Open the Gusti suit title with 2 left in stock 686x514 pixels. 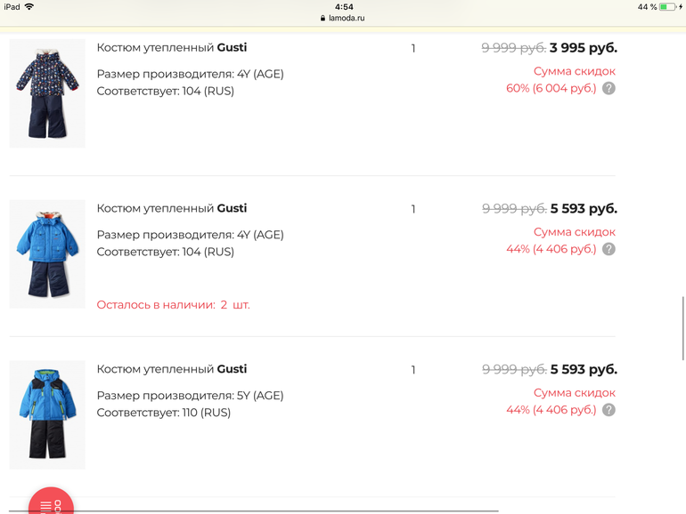tap(172, 209)
